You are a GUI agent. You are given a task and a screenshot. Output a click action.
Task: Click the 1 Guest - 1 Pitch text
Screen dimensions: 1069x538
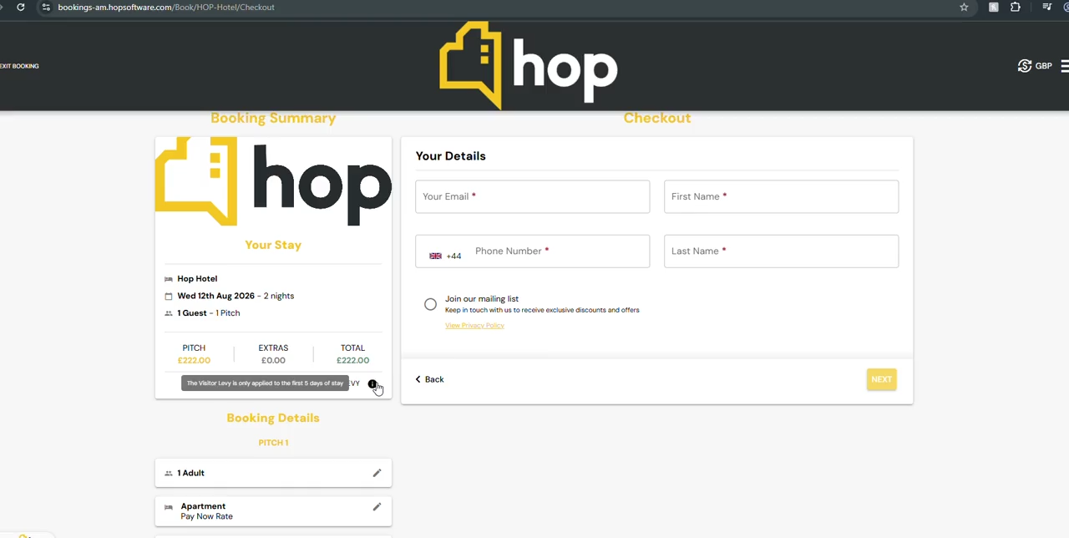point(208,313)
